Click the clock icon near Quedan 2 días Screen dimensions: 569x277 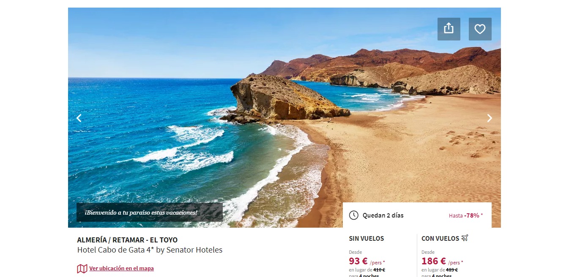point(354,215)
